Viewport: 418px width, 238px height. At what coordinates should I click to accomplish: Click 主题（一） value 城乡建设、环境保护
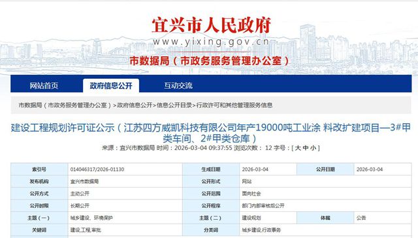click(x=91, y=218)
